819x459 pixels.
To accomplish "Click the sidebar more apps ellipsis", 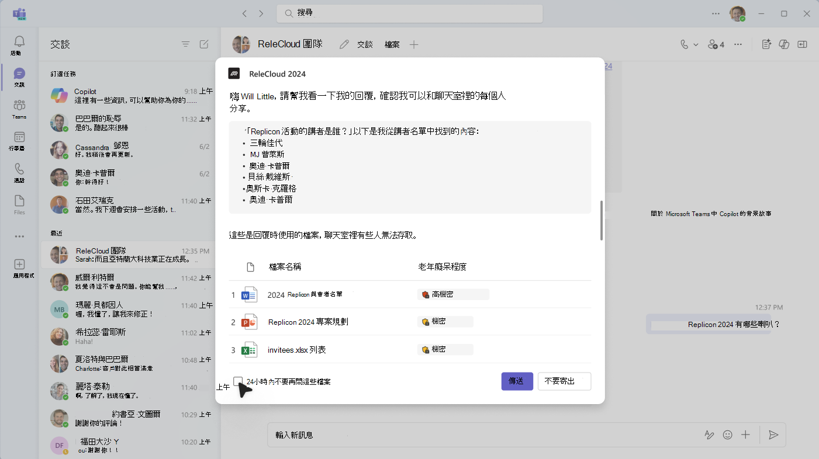I will (19, 237).
